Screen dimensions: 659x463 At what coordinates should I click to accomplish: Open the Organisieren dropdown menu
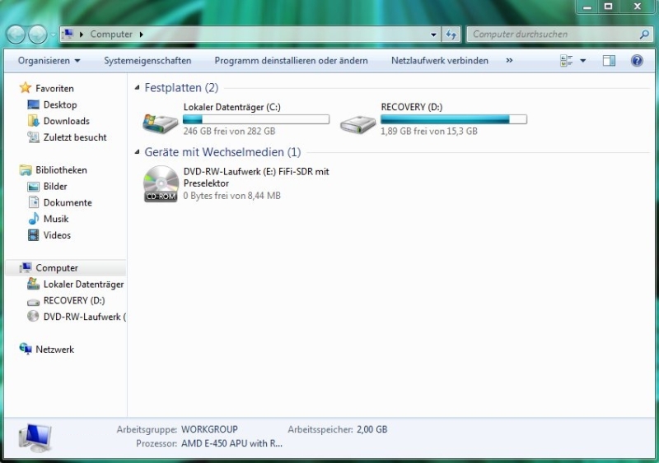point(49,61)
